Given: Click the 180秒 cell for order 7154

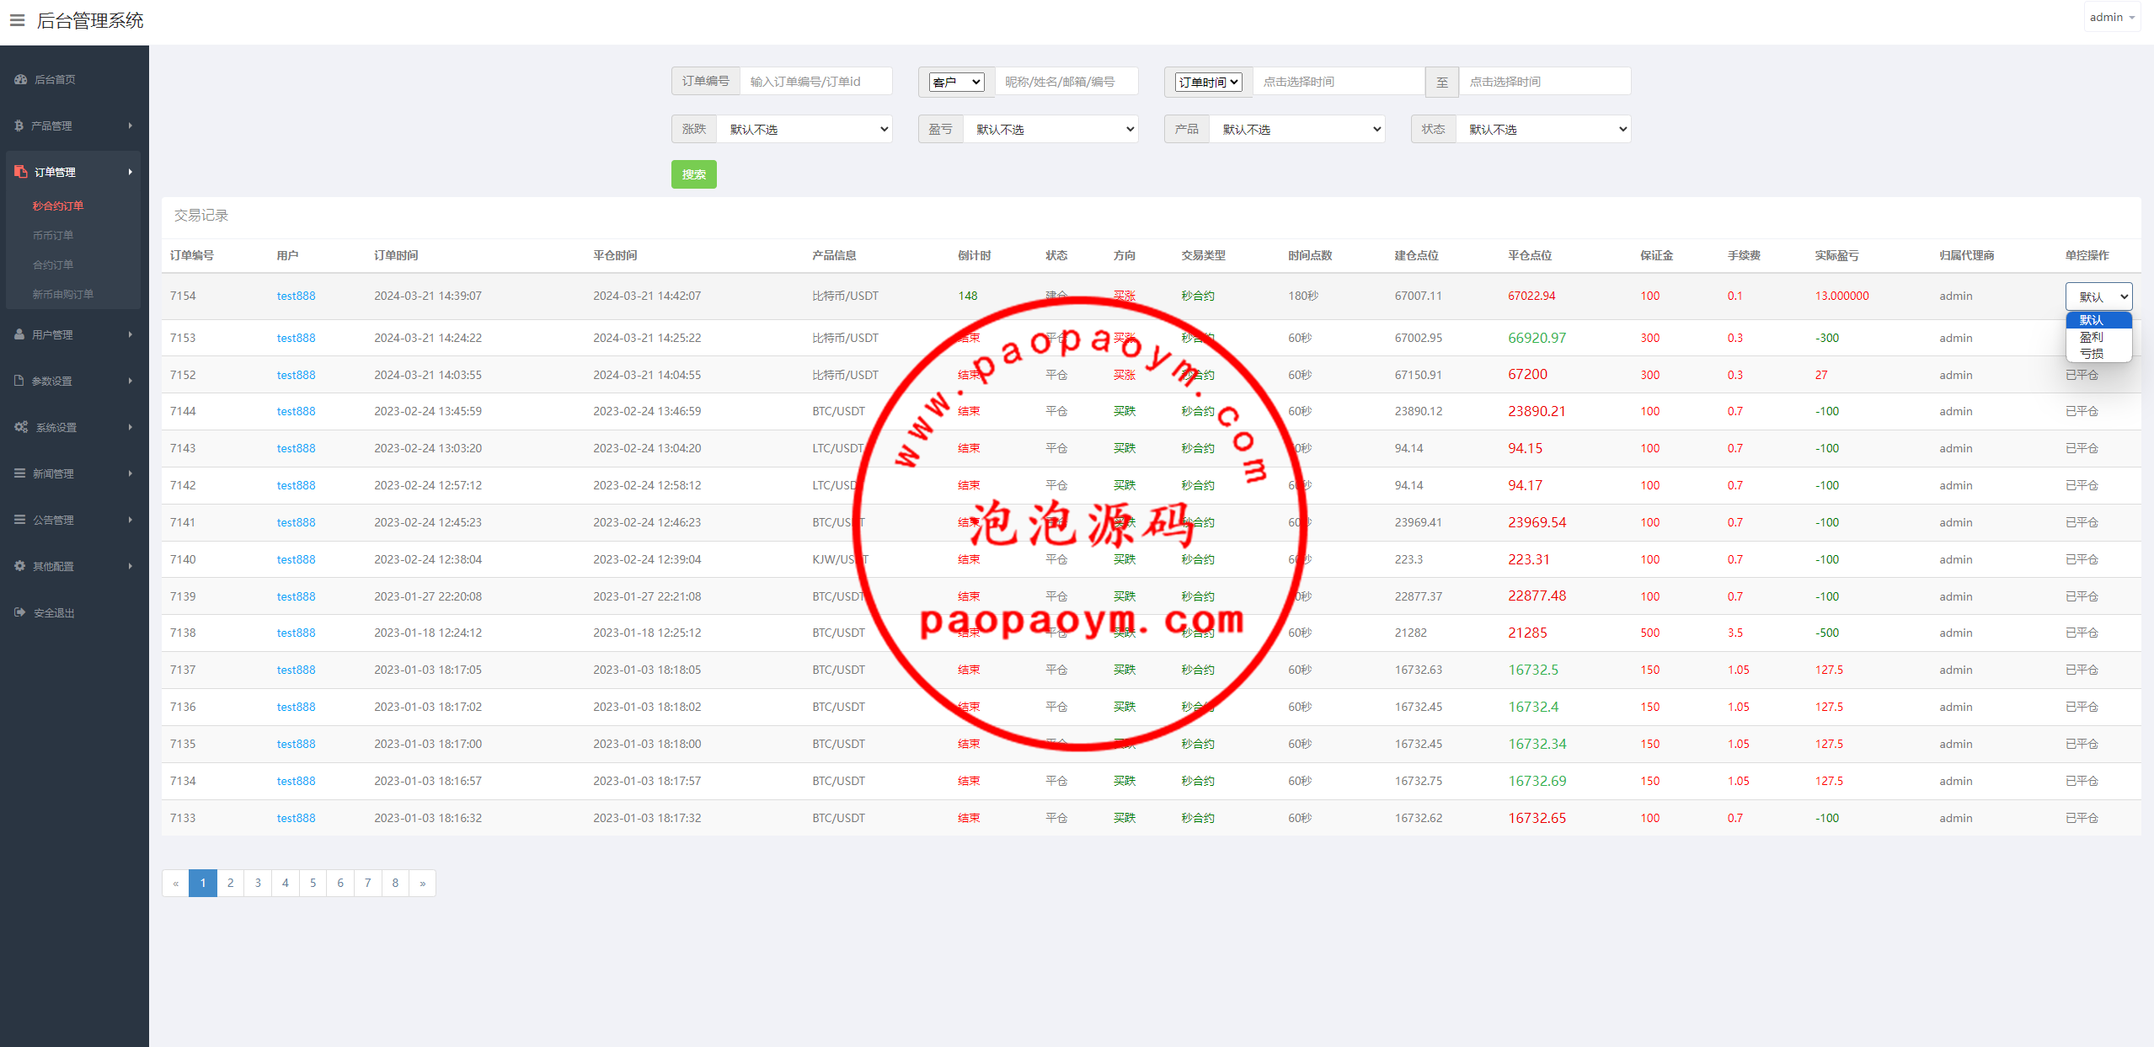Looking at the screenshot, I should [x=1302, y=296].
